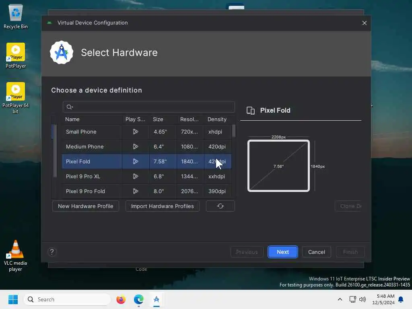This screenshot has width=412, height=309.
Task: Open the volume tray icon
Action: (363, 299)
